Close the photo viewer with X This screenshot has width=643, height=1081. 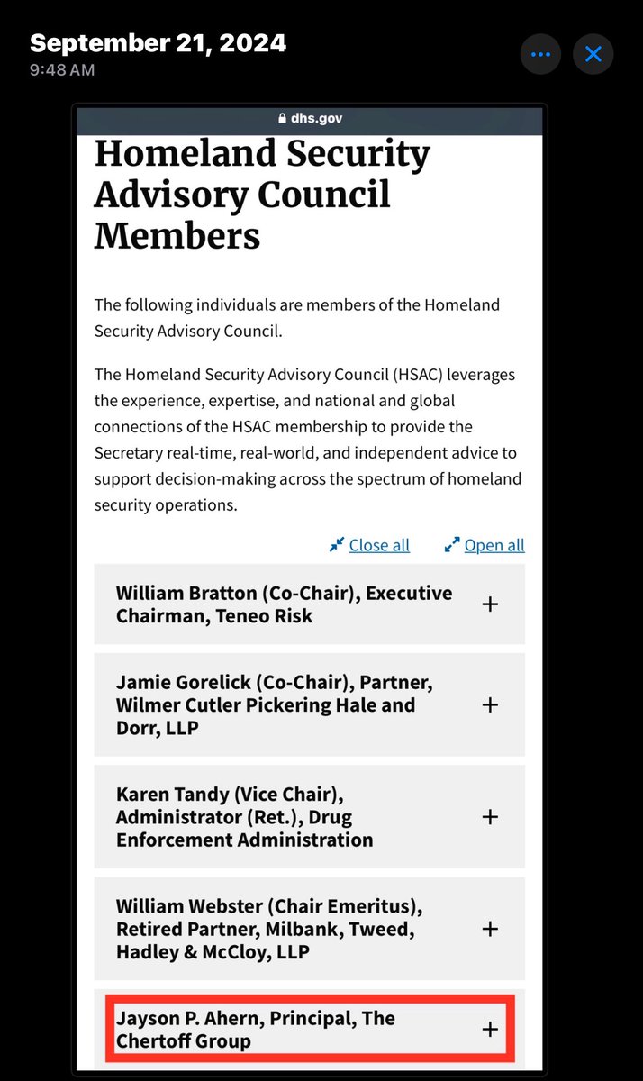[x=593, y=55]
